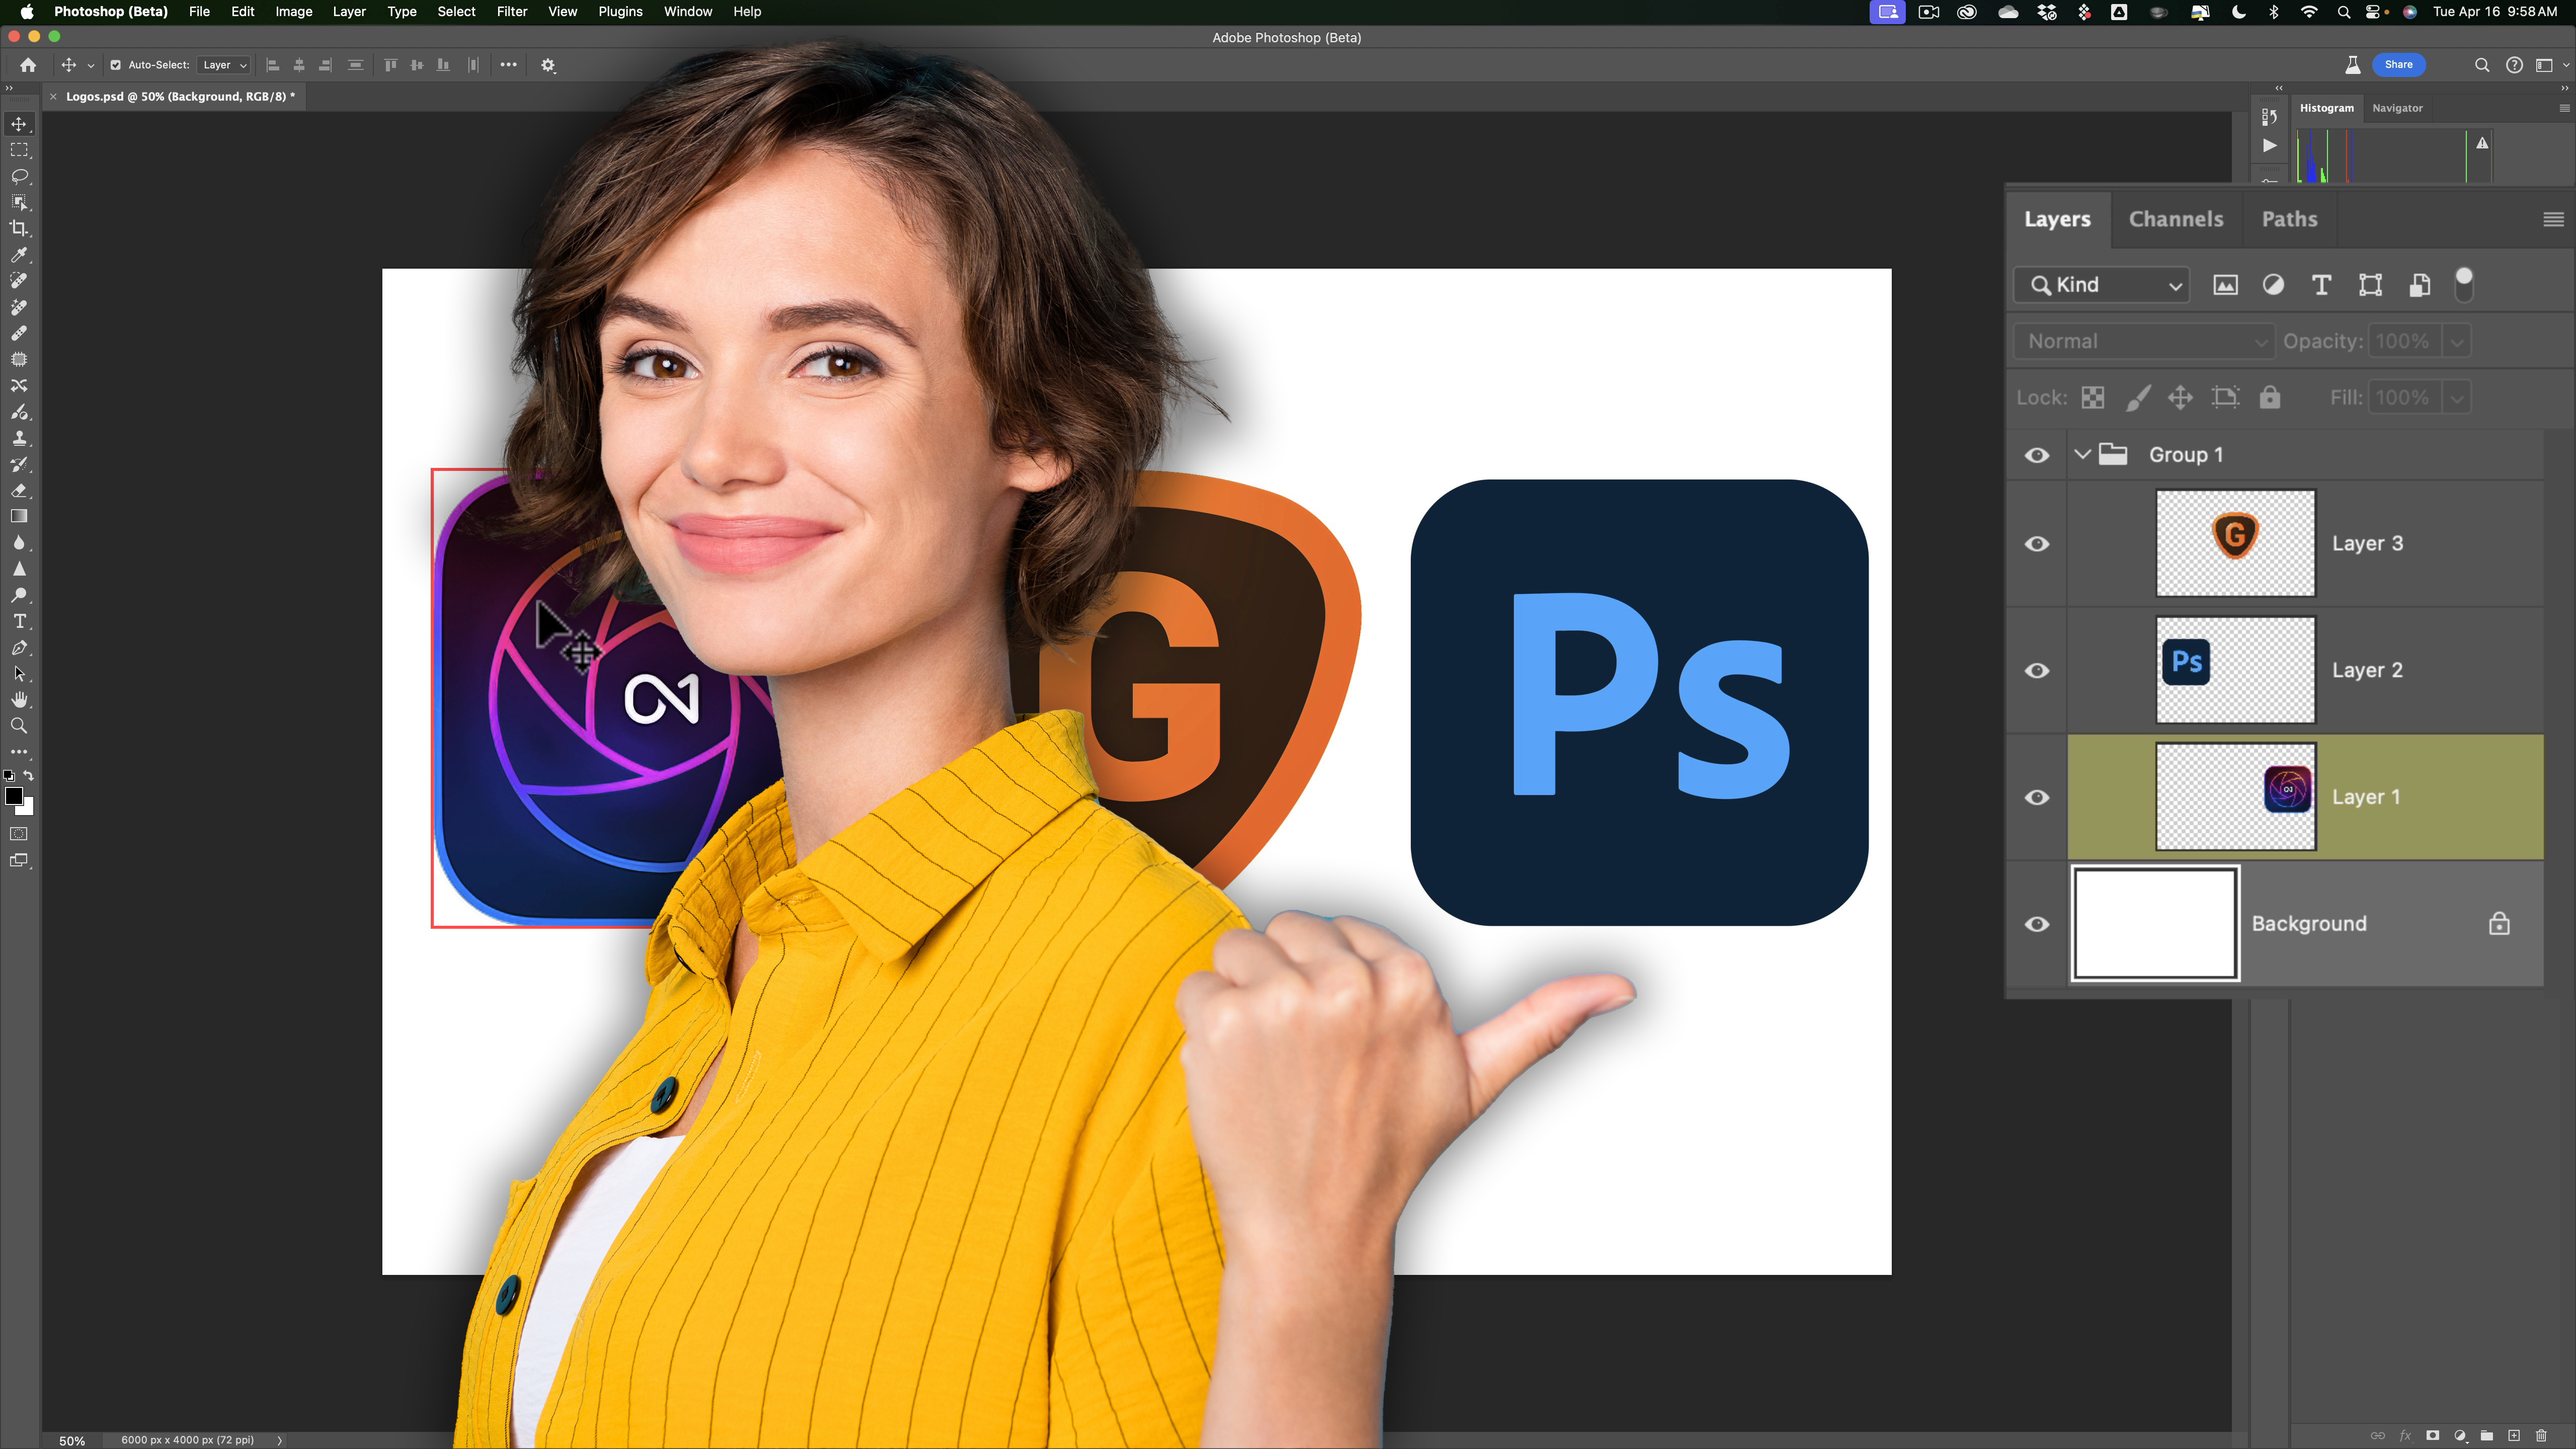Select the Horizontal Type tool
The image size is (2576, 1449).
[19, 621]
